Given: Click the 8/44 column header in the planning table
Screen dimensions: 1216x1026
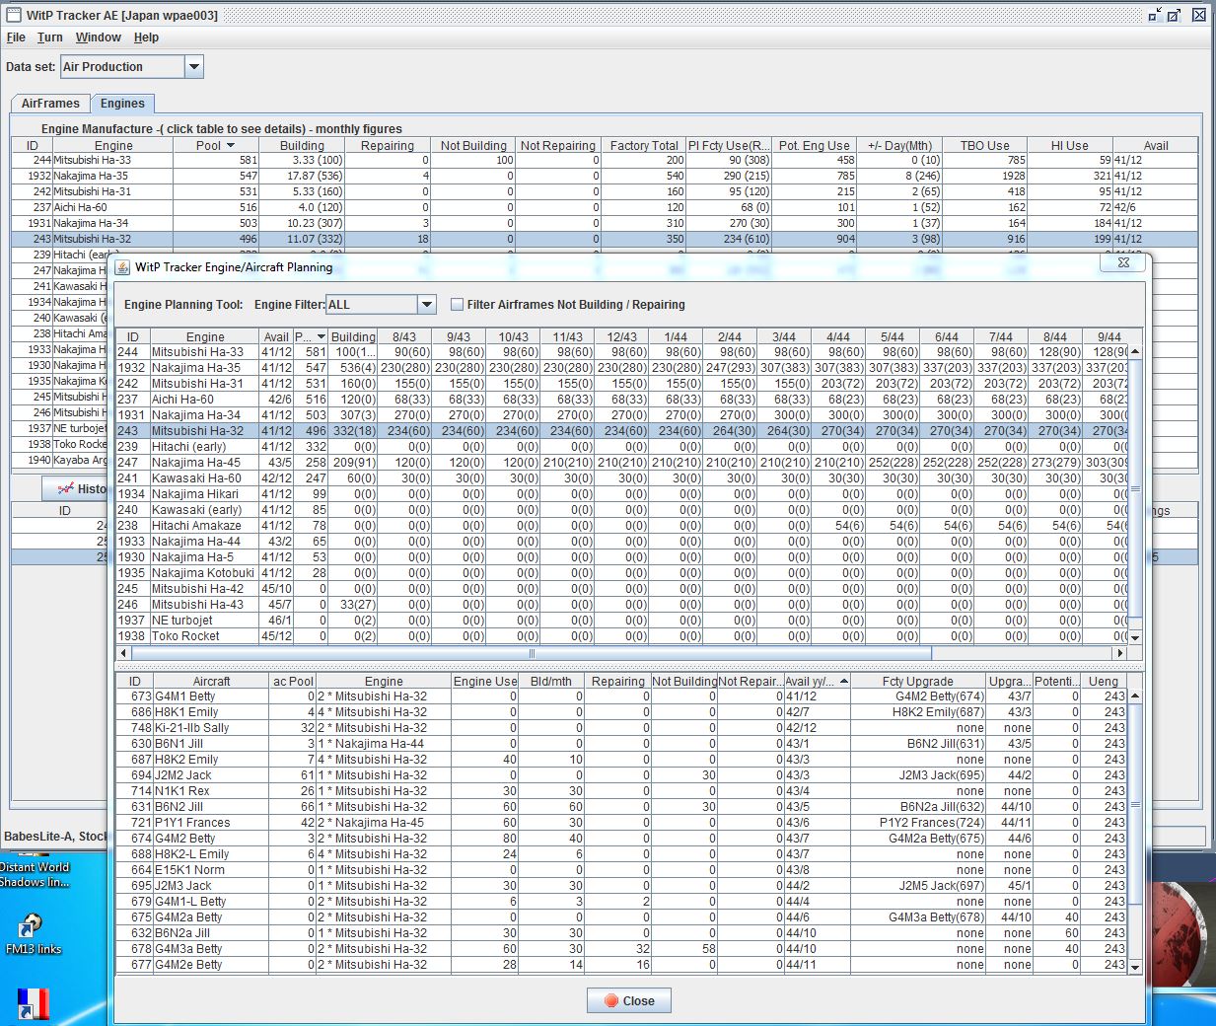Looking at the screenshot, I should pos(1055,336).
